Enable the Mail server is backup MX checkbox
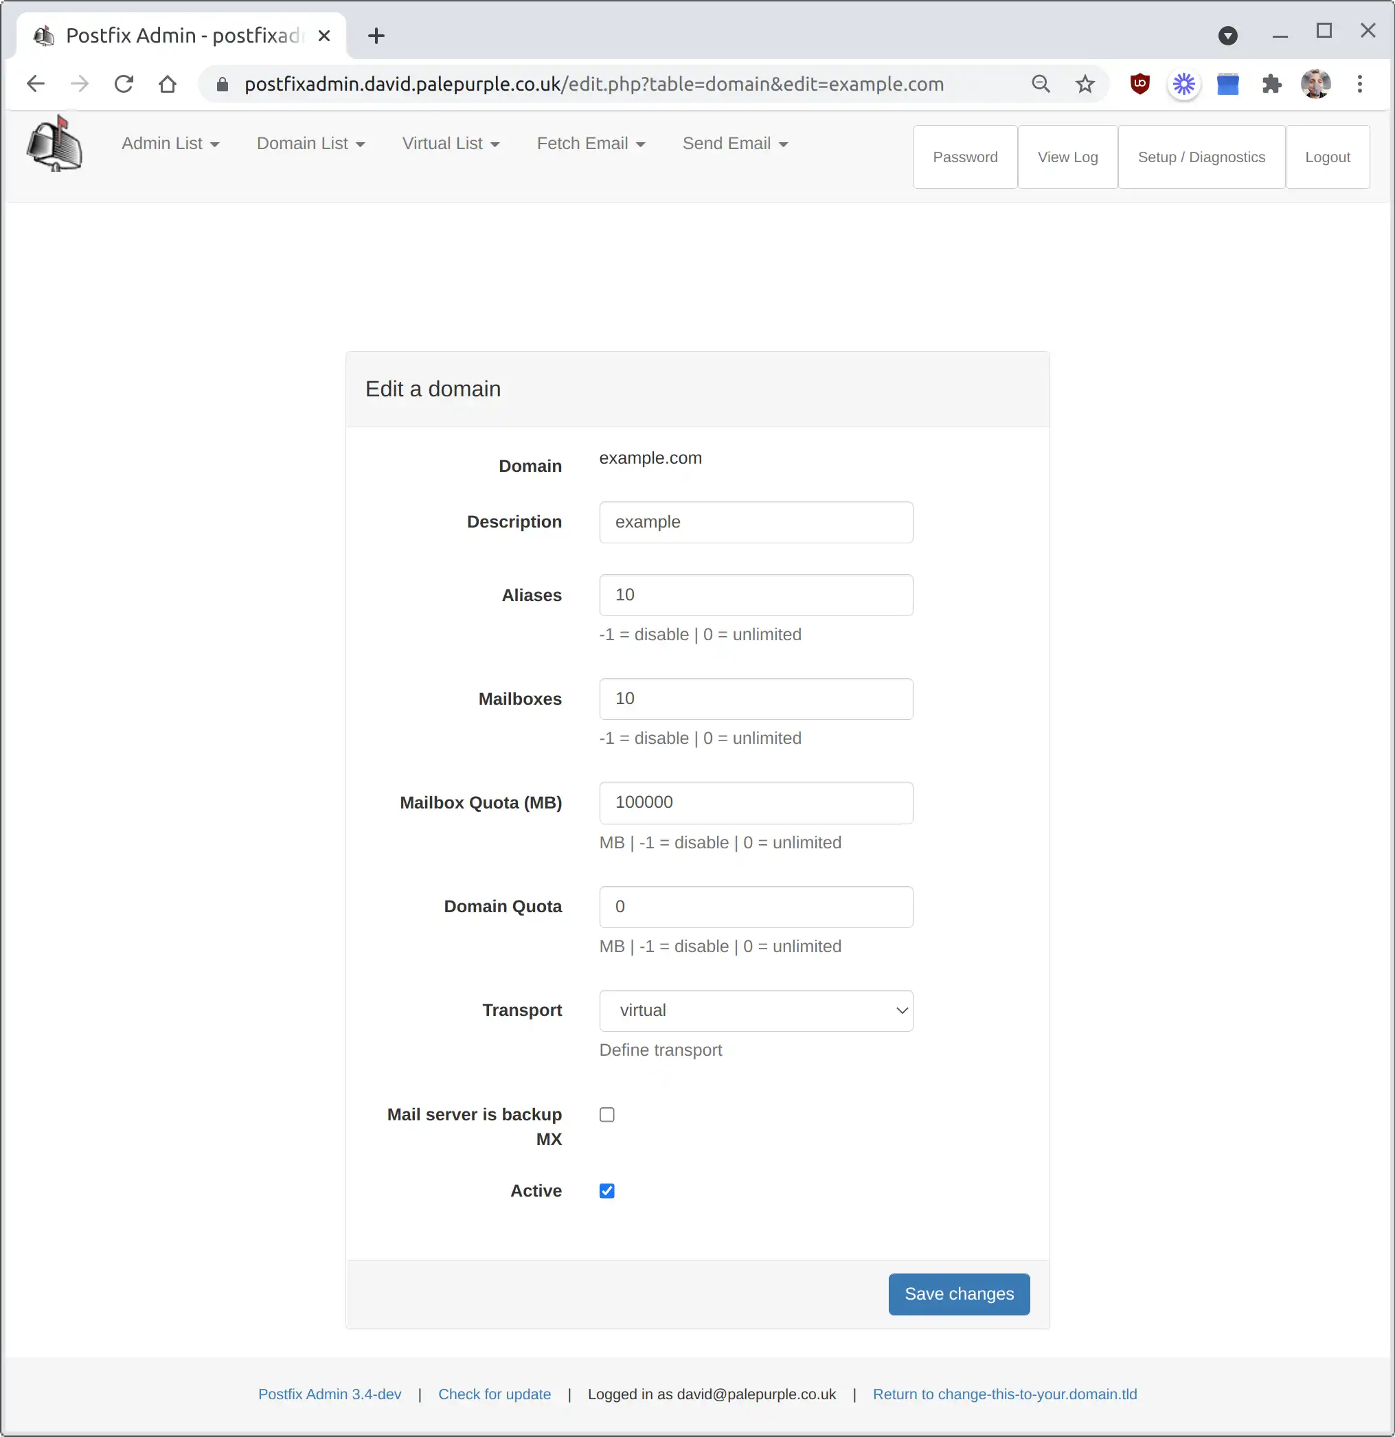The image size is (1395, 1437). point(607,1113)
